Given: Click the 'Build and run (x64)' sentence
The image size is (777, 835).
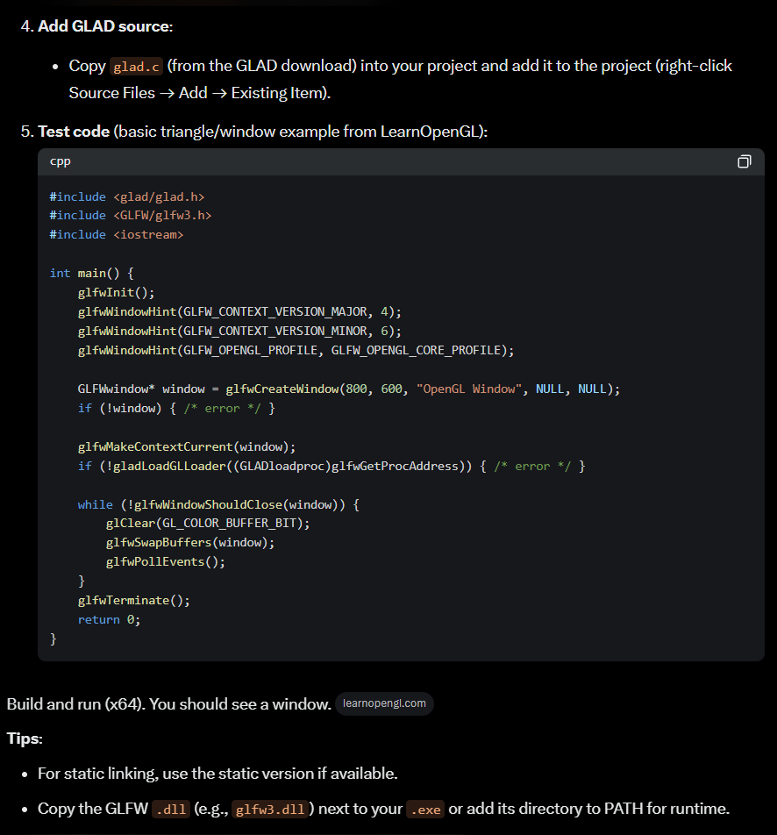Looking at the screenshot, I should tap(169, 704).
